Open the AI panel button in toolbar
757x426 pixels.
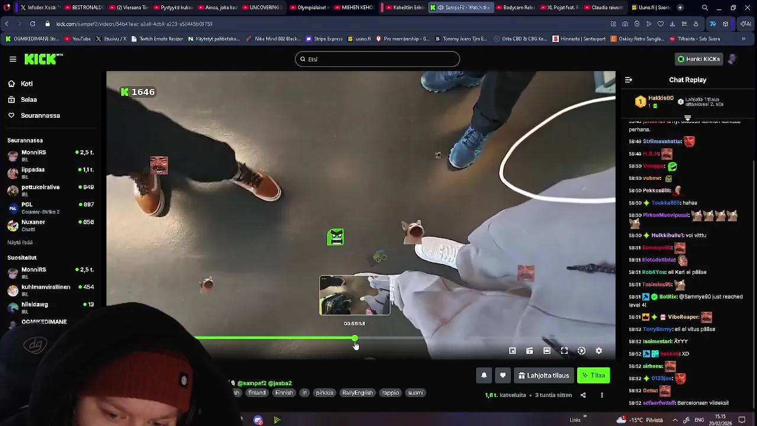pyautogui.click(x=745, y=24)
